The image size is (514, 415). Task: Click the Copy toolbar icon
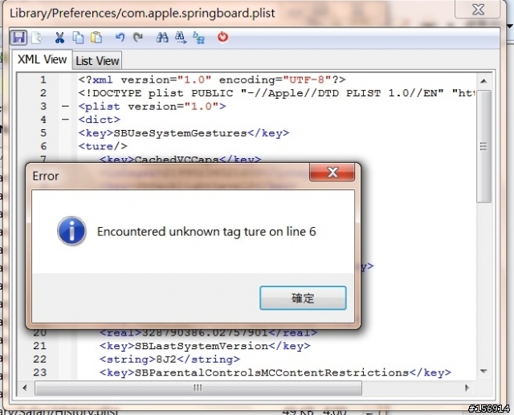tap(78, 38)
